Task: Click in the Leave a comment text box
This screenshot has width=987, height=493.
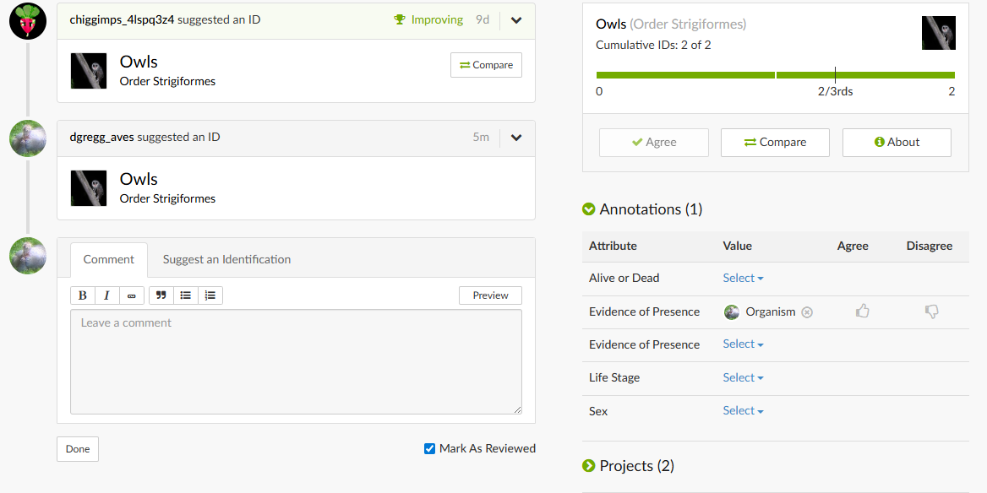Action: coord(296,363)
